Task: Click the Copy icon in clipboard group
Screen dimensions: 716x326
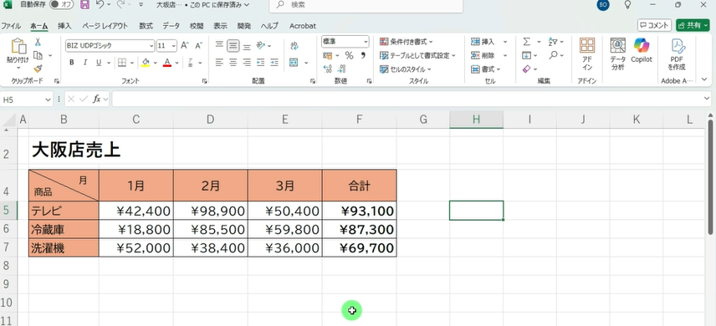Action: (38, 55)
